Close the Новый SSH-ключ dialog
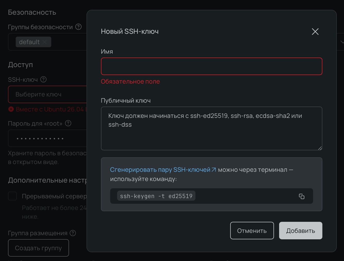The height and width of the screenshot is (261, 344). coord(315,31)
